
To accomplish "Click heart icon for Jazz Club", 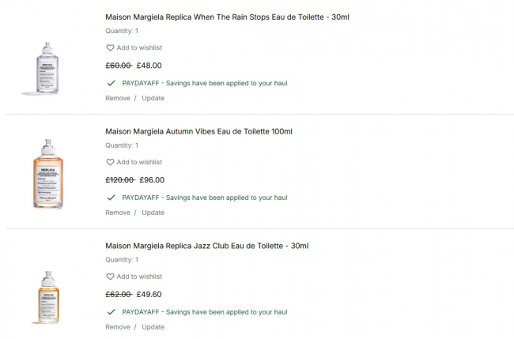I will click(111, 277).
